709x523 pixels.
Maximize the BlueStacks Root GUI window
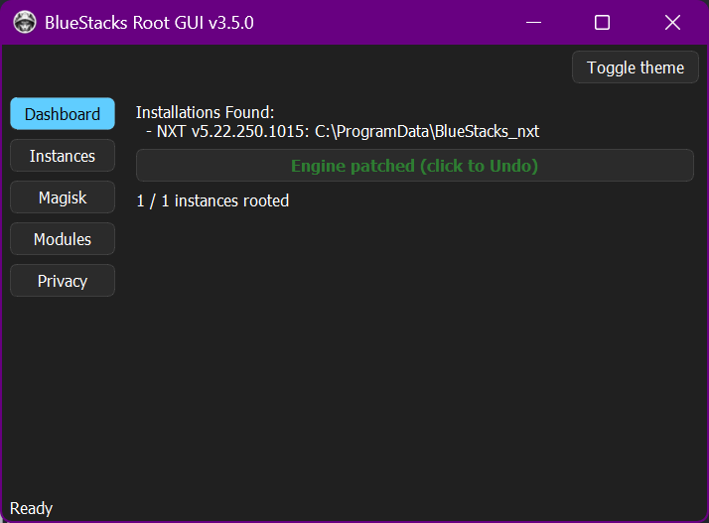coord(602,22)
